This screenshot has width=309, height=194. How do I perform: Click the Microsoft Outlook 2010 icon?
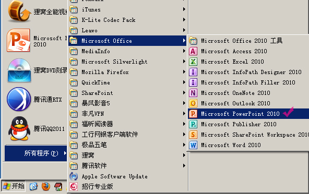pyautogui.click(x=193, y=103)
